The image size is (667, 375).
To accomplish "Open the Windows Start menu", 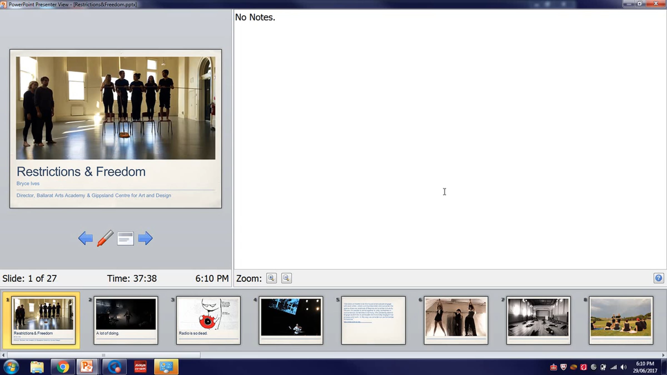I will click(11, 367).
